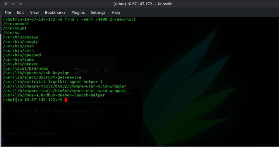Click the Konsole window title text
Image resolution: width=279 pixels, height=147 pixels.
(143, 4)
